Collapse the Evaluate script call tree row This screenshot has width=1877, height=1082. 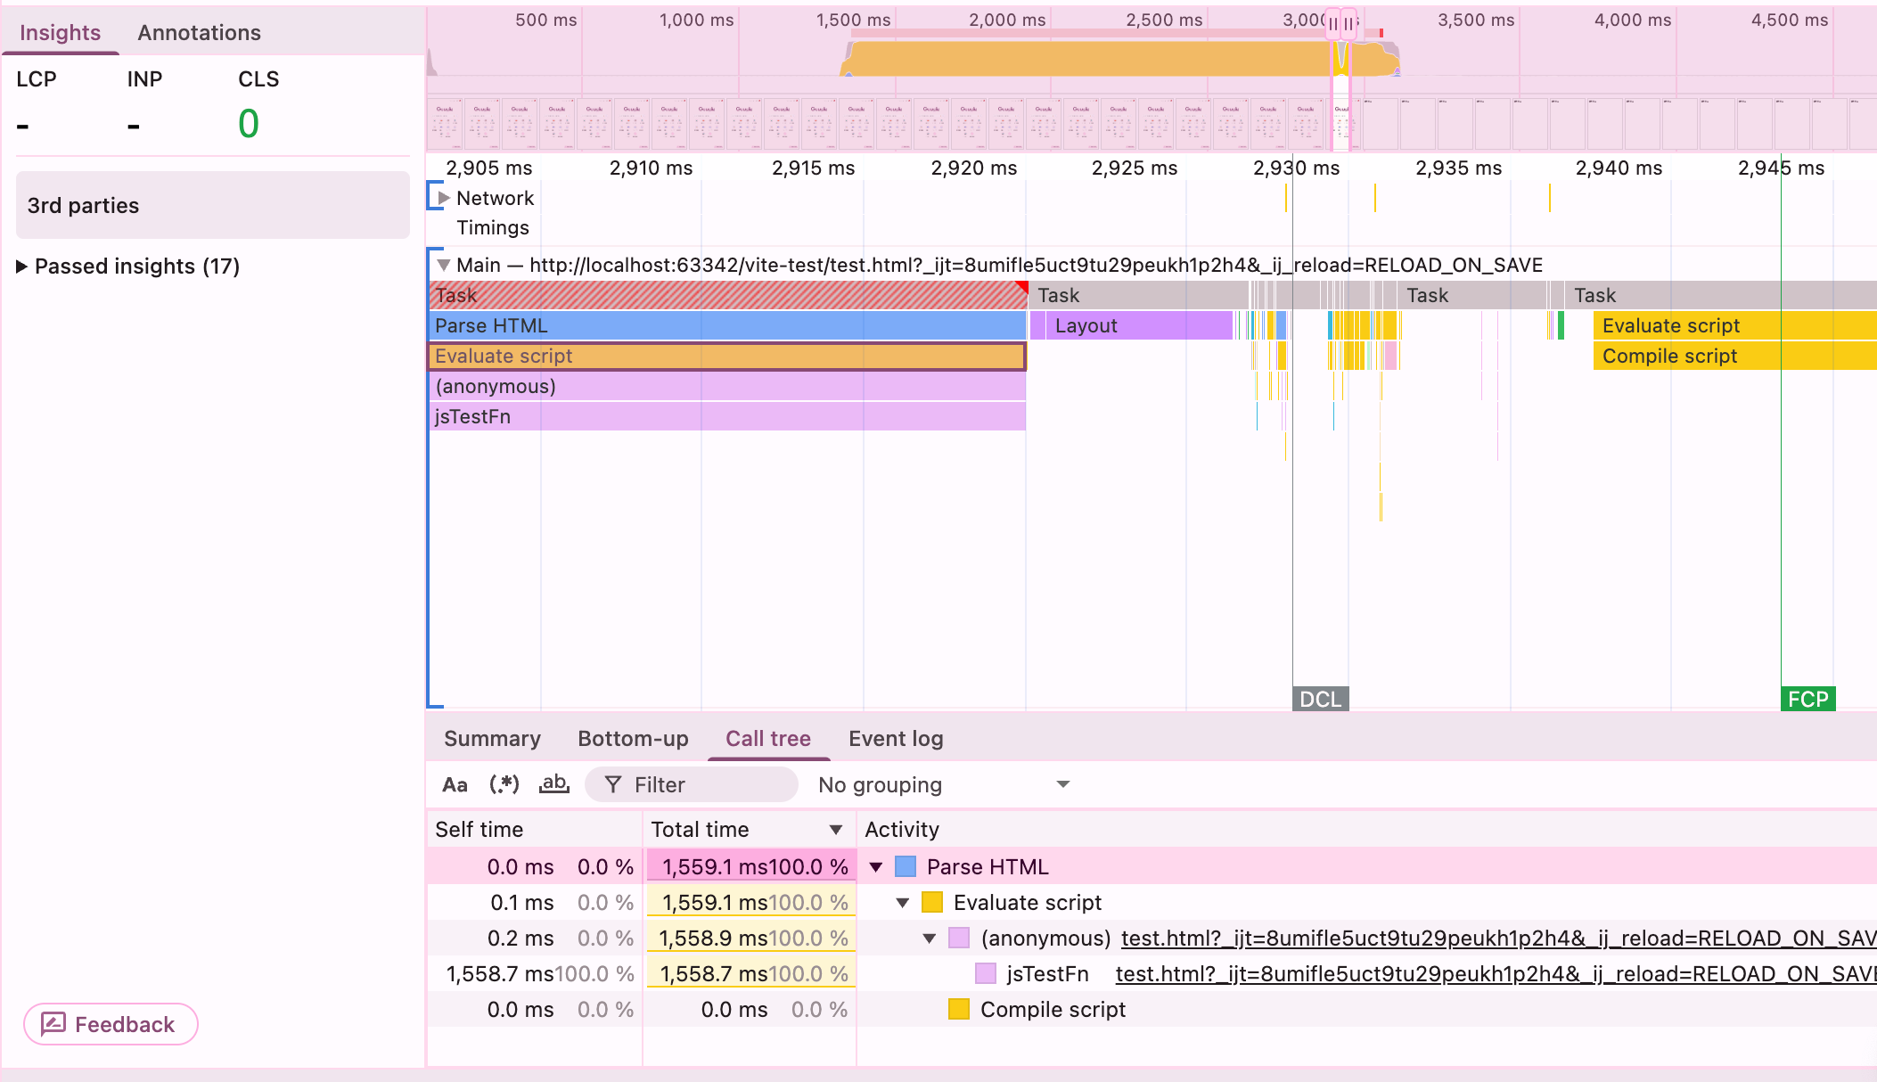coord(903,903)
